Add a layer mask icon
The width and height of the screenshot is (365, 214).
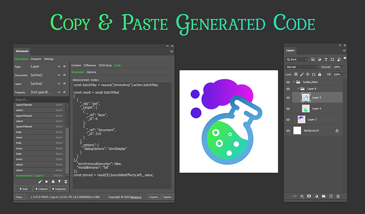point(309,197)
